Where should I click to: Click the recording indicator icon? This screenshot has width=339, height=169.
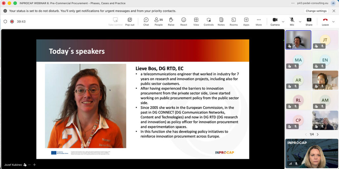(12, 21)
